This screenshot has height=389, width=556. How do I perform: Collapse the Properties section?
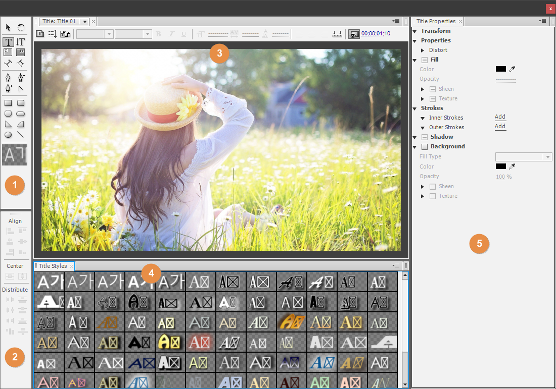coord(415,41)
